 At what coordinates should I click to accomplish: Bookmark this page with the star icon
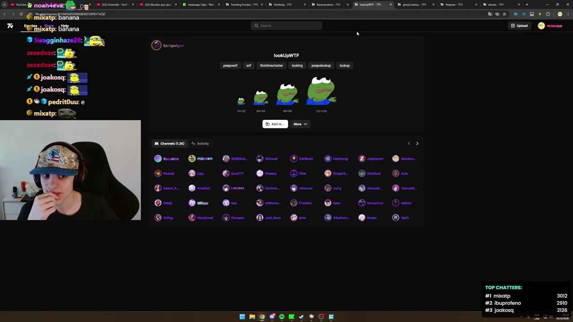[505, 14]
